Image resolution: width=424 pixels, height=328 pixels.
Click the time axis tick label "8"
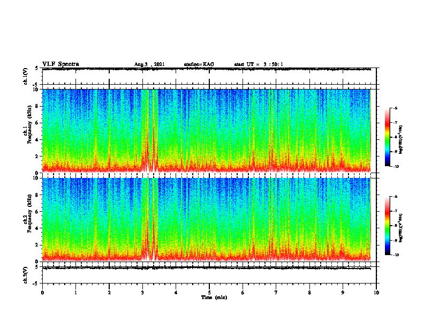click(309, 293)
